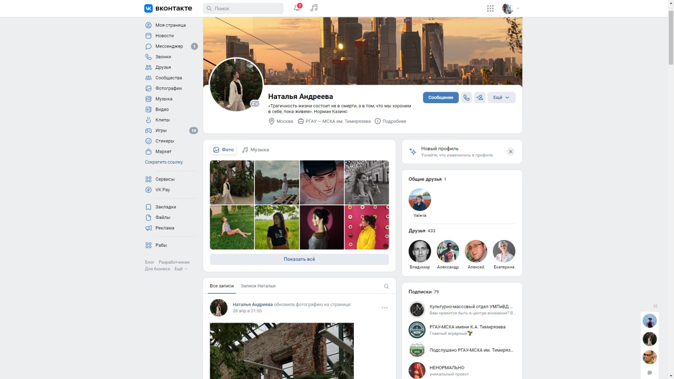Open the account menu avatar dropdown

click(x=511, y=8)
